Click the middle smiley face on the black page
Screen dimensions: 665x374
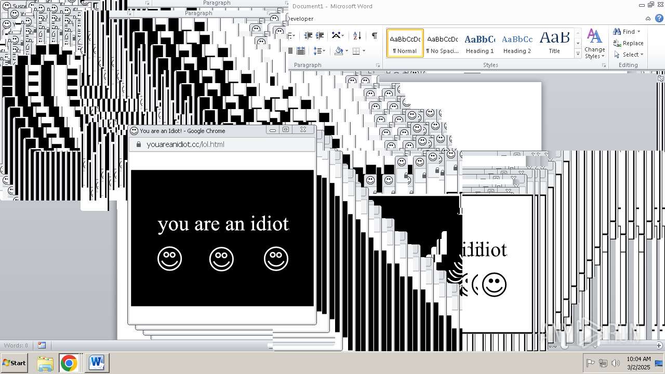pyautogui.click(x=222, y=259)
